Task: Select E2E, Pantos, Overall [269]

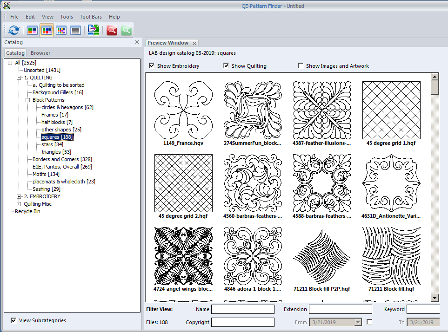Action: click(62, 167)
